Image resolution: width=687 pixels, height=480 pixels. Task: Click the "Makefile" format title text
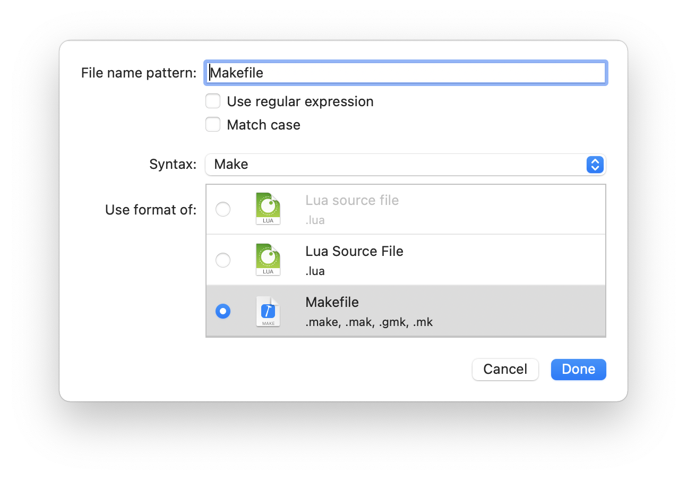[332, 302]
